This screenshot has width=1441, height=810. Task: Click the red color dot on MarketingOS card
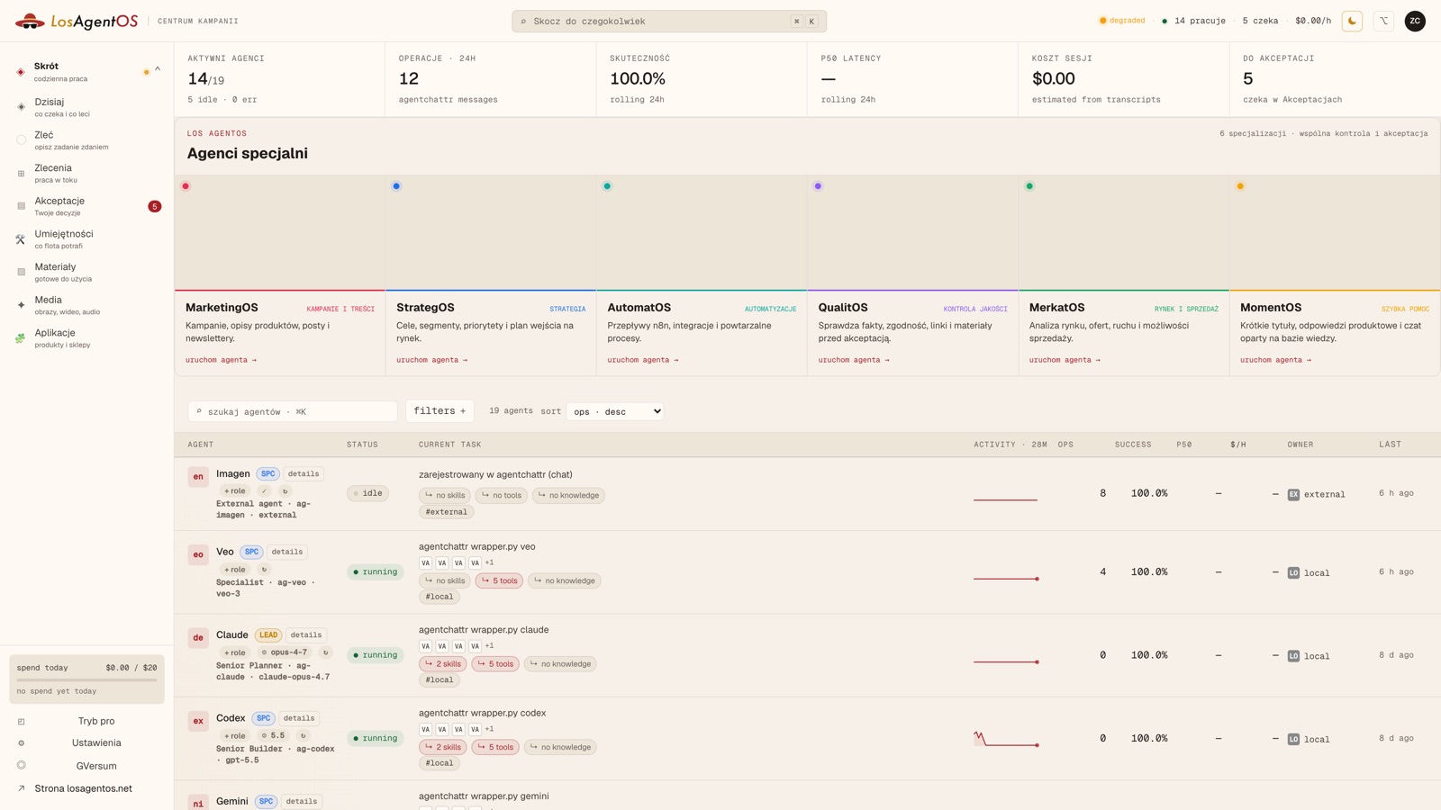(186, 186)
